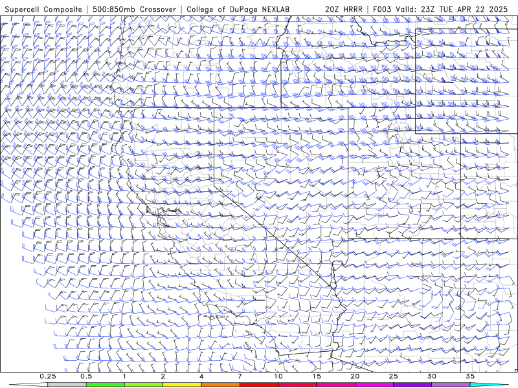Click the 0.5 scale label
This screenshot has width=518, height=388.
coord(86,376)
